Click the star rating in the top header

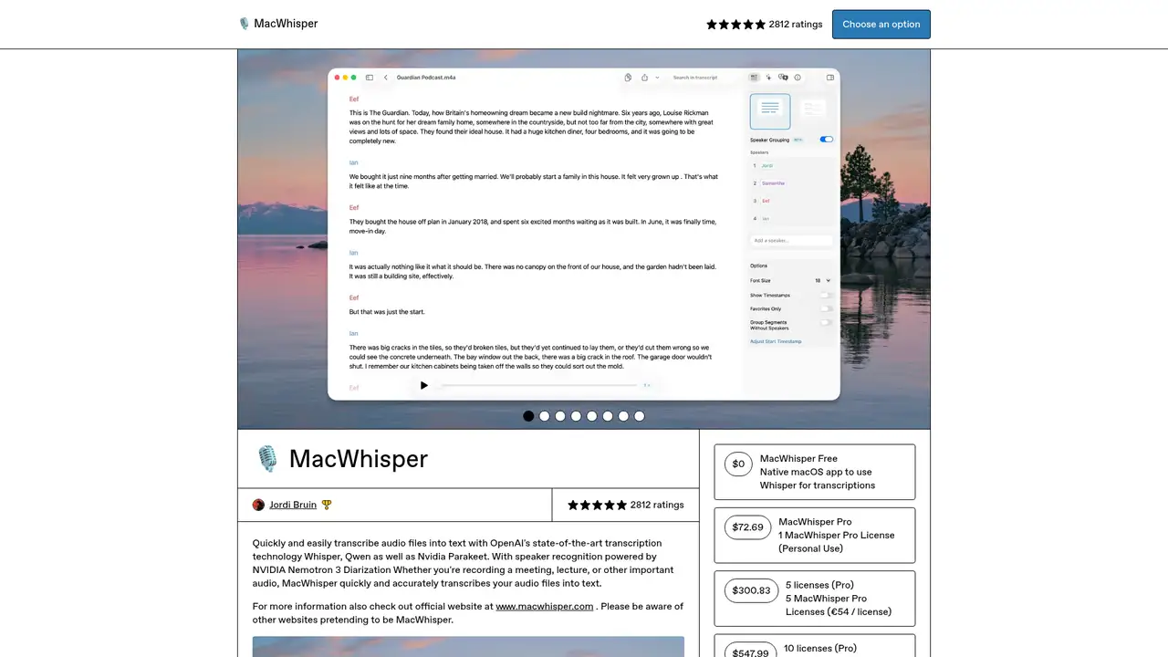(735, 25)
